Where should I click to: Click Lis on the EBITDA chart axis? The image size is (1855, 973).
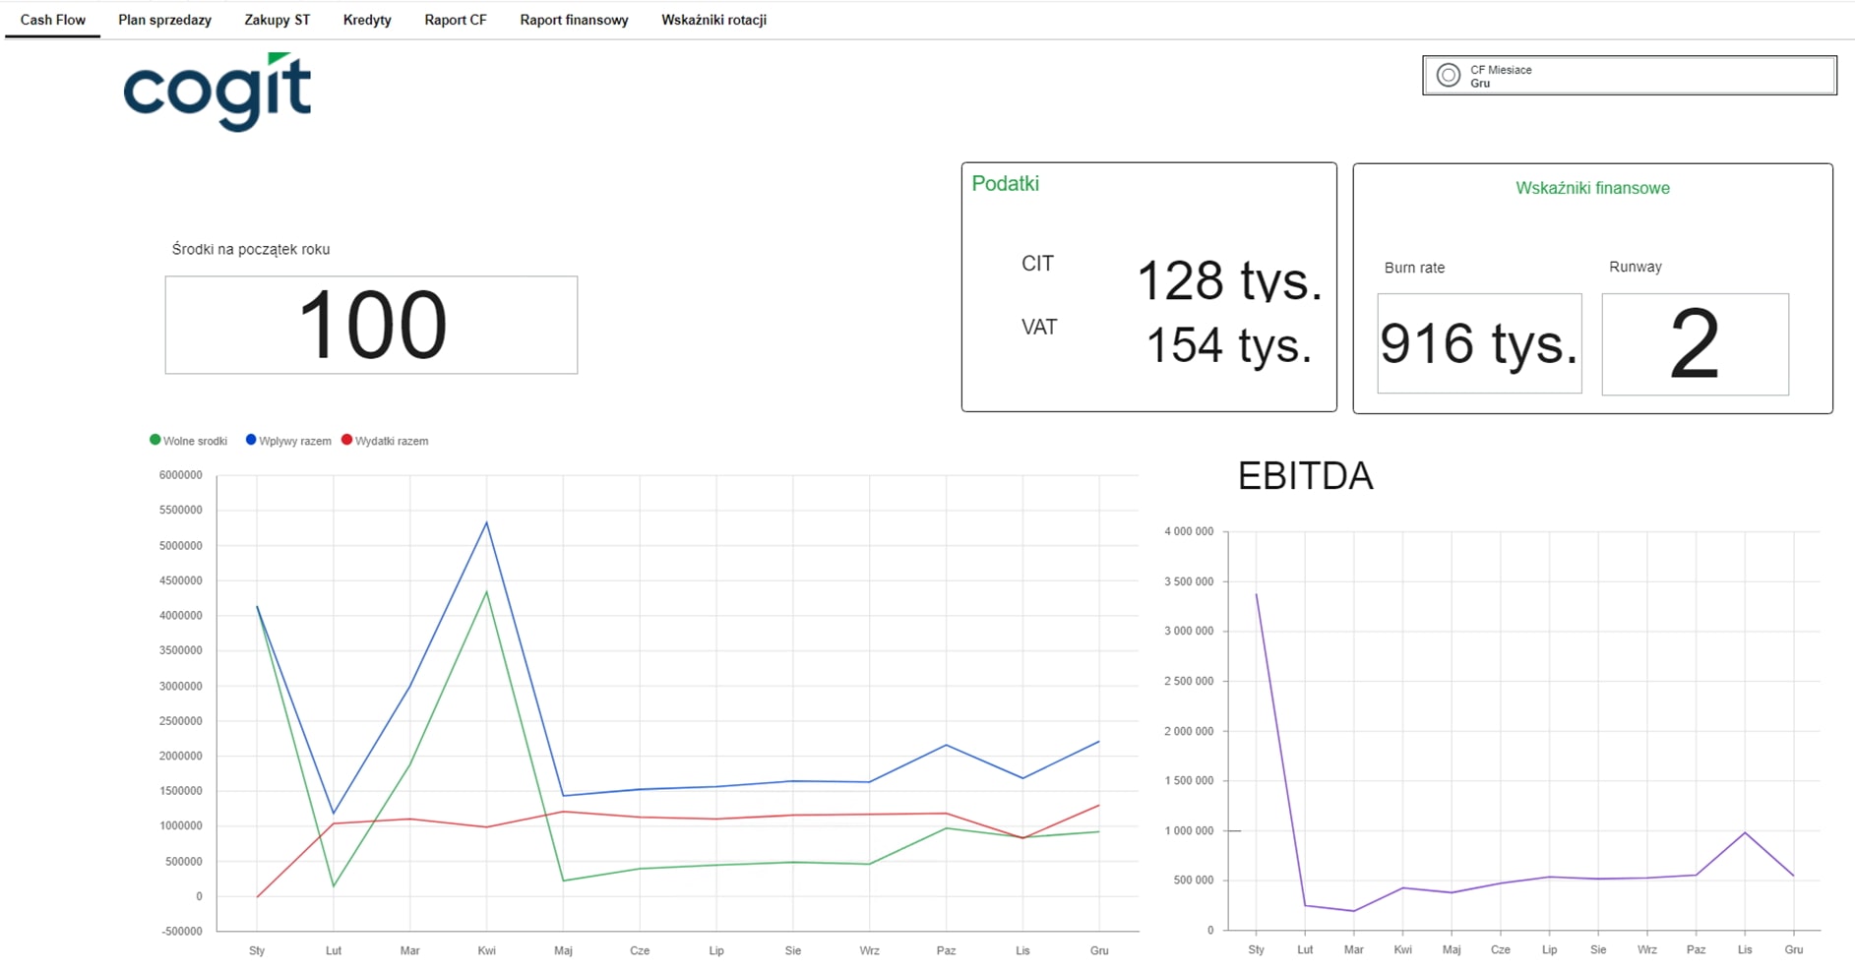[x=1745, y=949]
